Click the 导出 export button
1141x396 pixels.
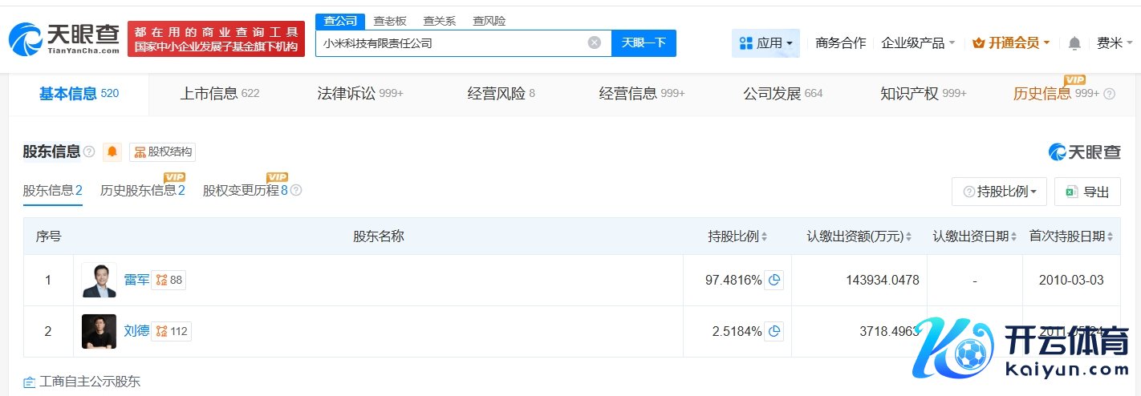tap(1087, 192)
